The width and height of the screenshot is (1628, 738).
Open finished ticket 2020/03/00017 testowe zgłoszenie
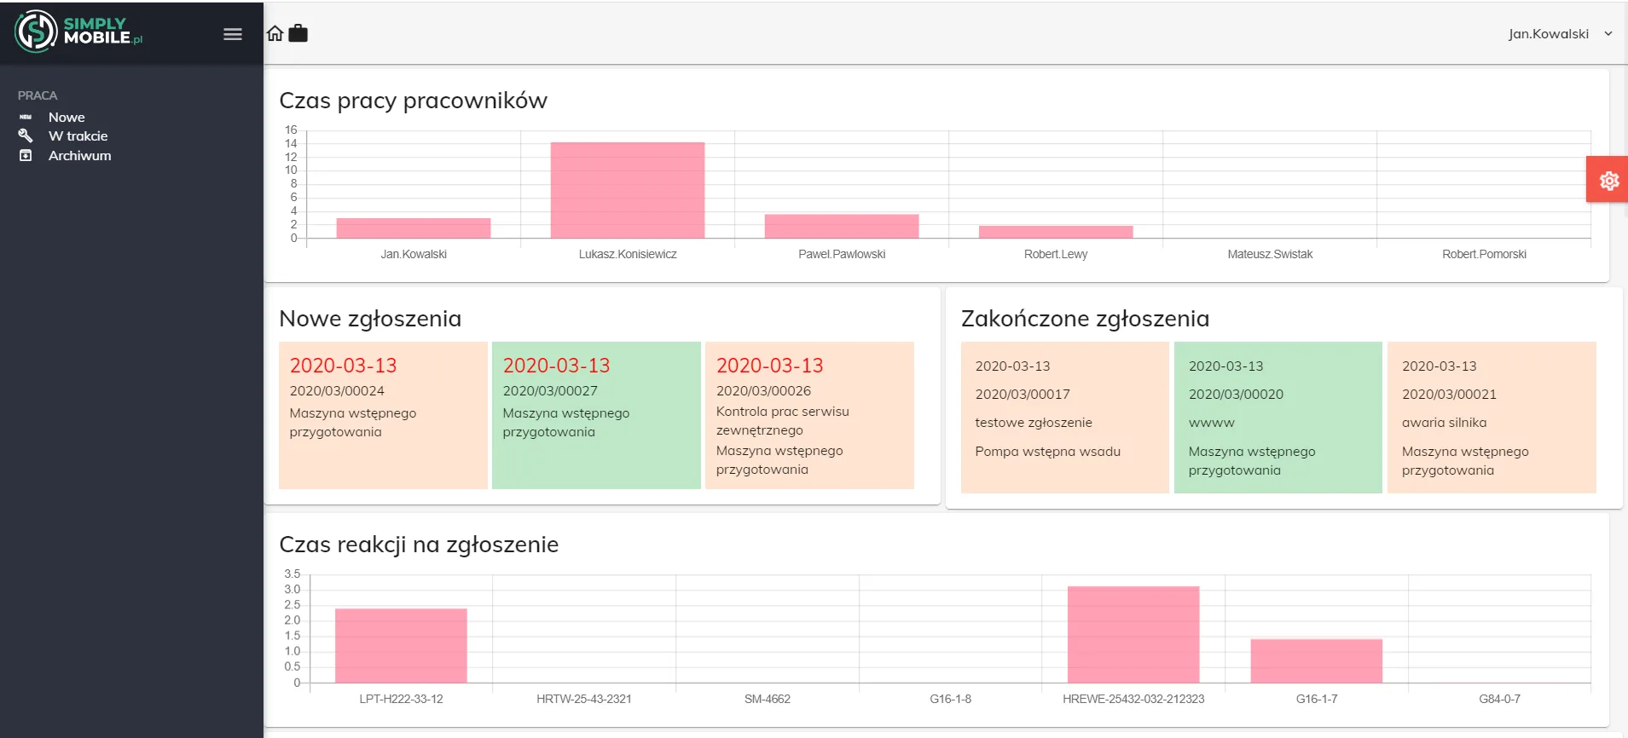click(x=1065, y=418)
